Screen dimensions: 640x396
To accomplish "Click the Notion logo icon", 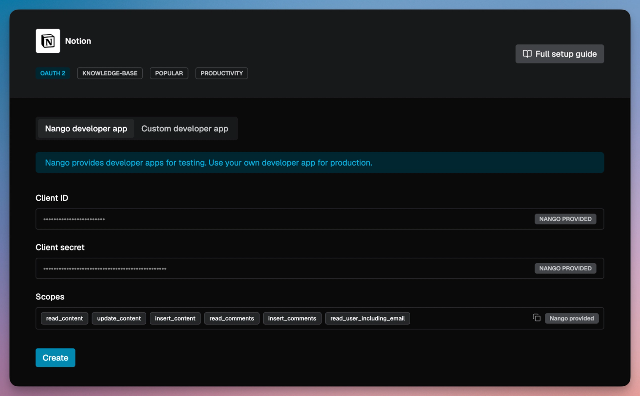I will (x=48, y=41).
